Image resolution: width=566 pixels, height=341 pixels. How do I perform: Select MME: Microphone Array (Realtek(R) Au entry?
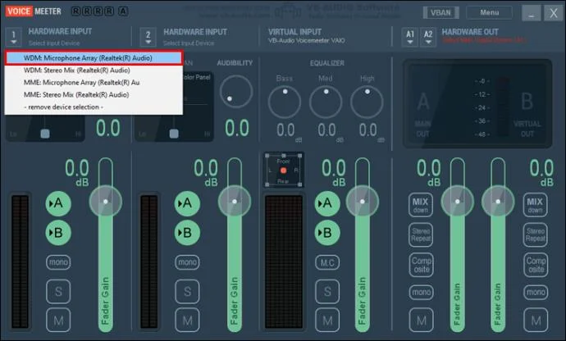[94, 83]
